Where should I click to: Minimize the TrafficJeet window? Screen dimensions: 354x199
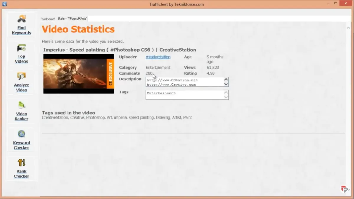click(x=328, y=4)
